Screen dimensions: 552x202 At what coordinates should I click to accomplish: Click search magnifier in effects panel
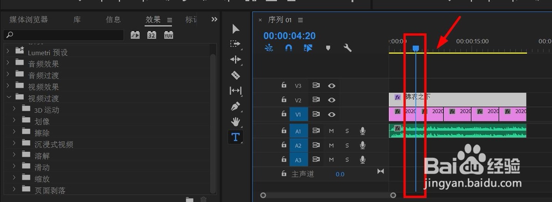coord(10,35)
